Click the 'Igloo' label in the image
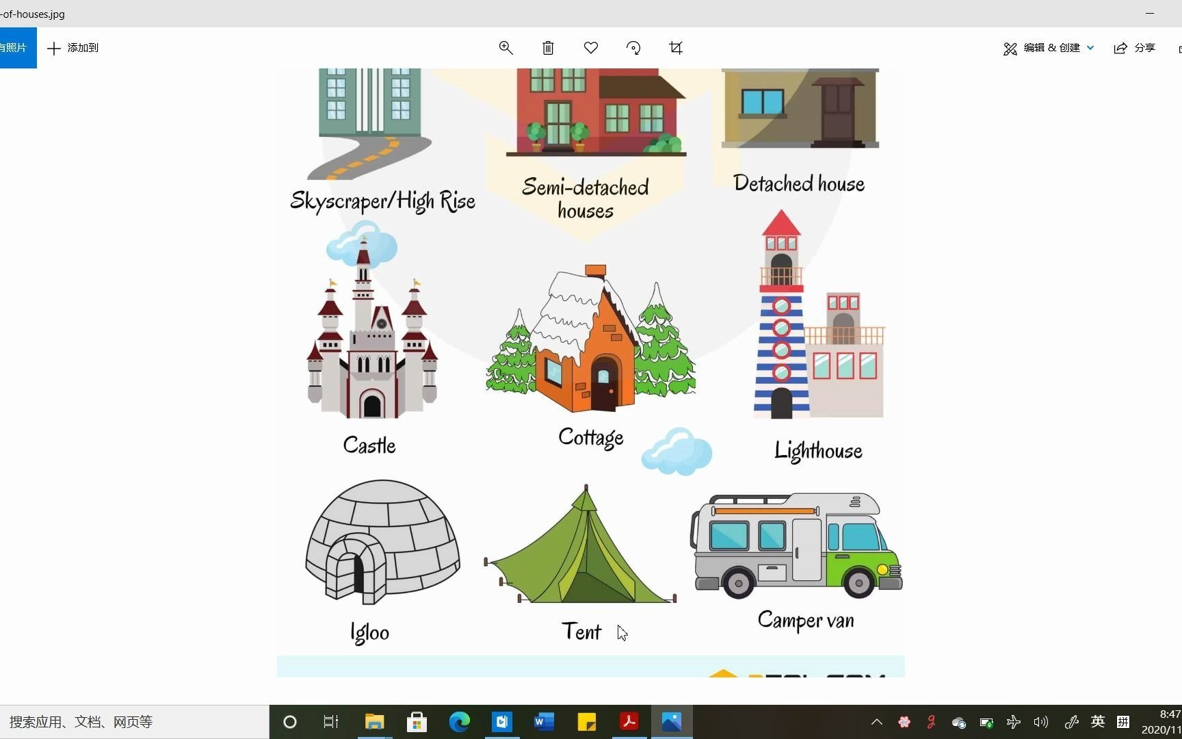The width and height of the screenshot is (1182, 739). pyautogui.click(x=369, y=632)
